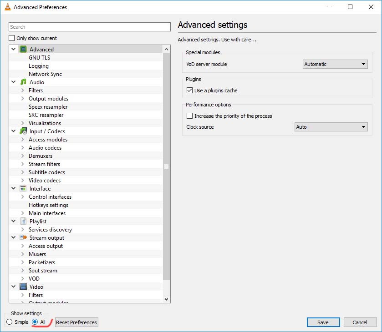This screenshot has height=332, width=382.
Task: Collapse the Video tree section
Action: 14,287
